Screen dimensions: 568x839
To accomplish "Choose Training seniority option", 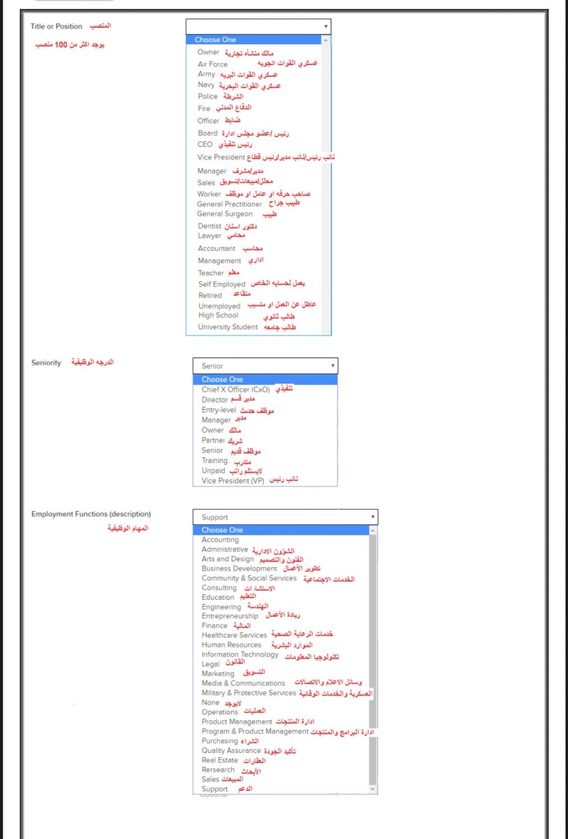I will 215,460.
